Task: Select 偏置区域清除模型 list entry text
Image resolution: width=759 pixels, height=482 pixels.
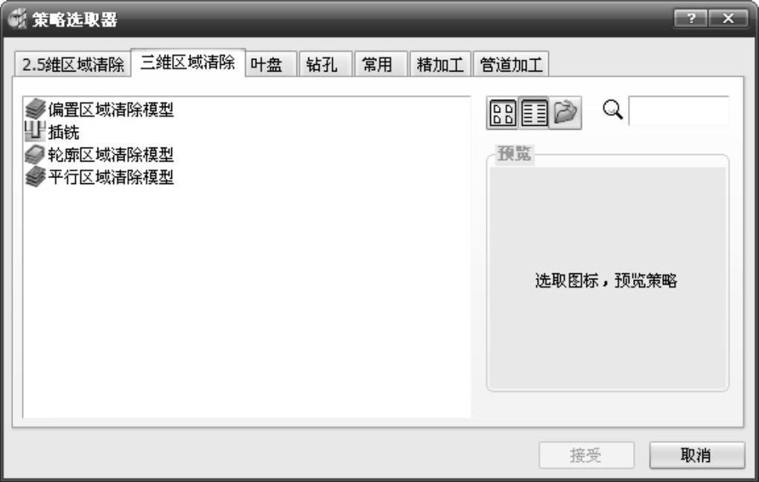Action: (111, 110)
